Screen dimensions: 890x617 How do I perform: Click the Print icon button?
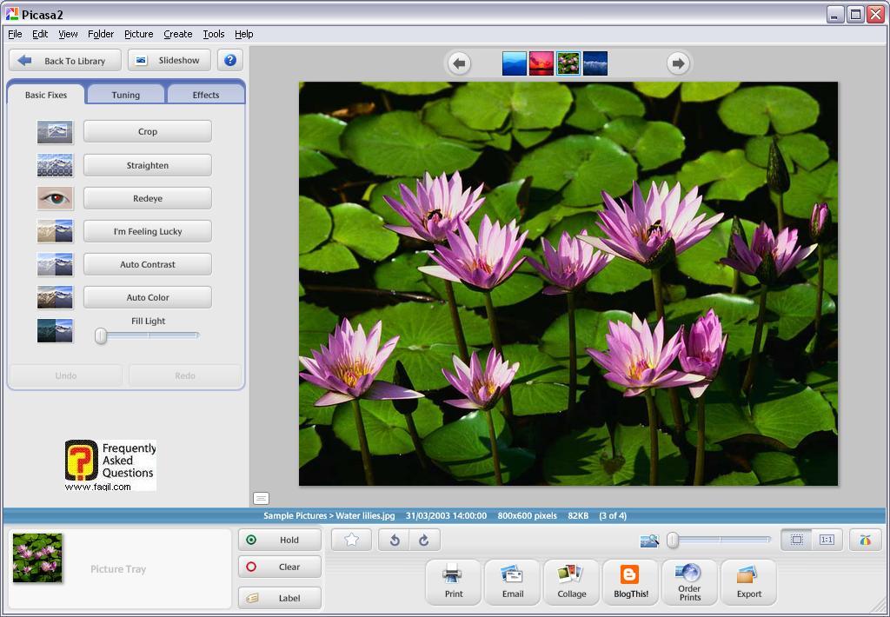click(x=454, y=581)
